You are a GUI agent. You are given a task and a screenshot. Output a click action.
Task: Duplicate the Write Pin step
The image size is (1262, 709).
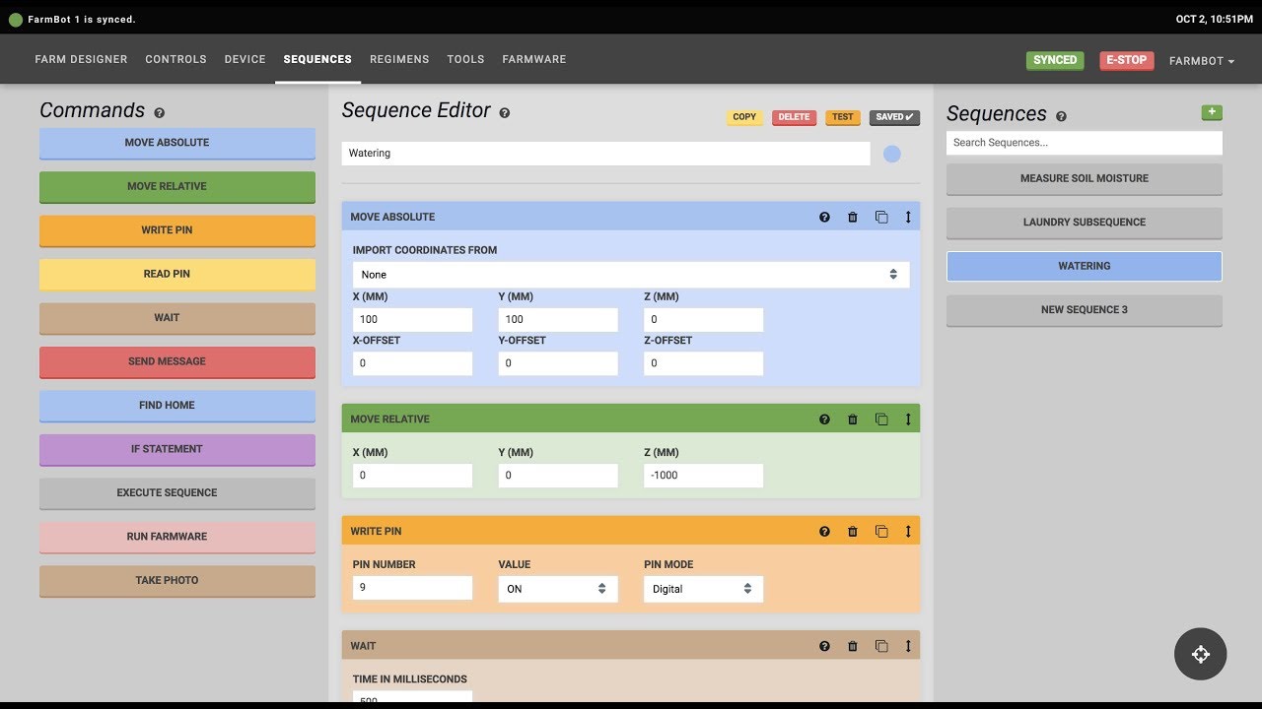point(881,531)
